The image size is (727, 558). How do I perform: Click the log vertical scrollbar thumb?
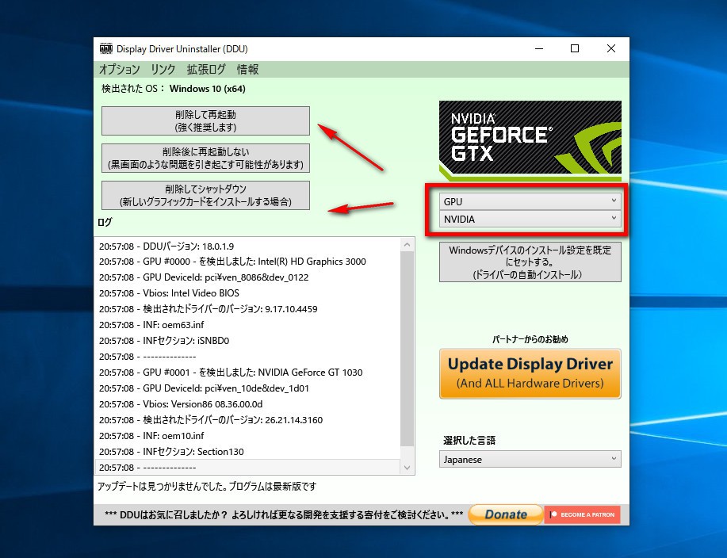click(407, 350)
